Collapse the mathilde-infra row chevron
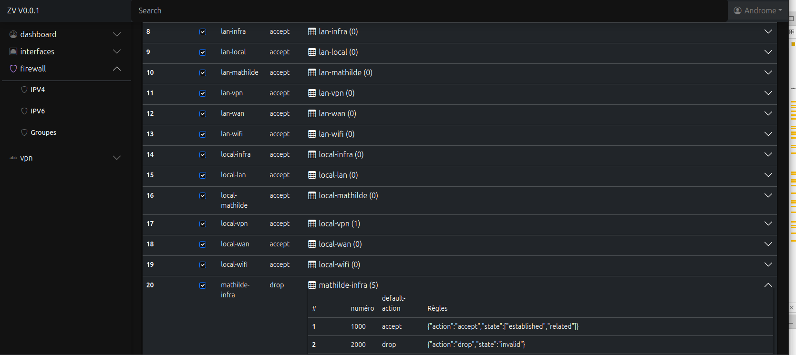 pyautogui.click(x=768, y=285)
